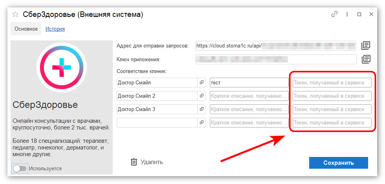Image resolution: width=385 pixels, height=184 pixels.
Task: Copy link to this form with chain icon
Action: [334, 14]
